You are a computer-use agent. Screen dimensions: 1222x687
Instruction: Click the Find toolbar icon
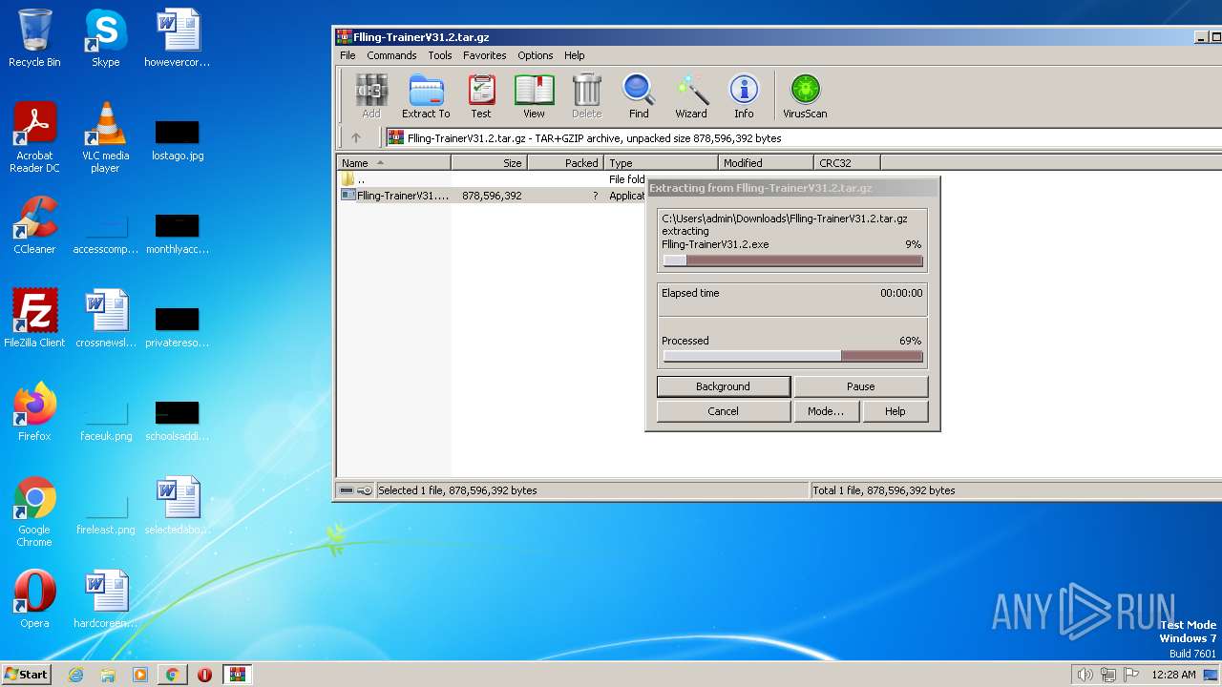click(639, 96)
